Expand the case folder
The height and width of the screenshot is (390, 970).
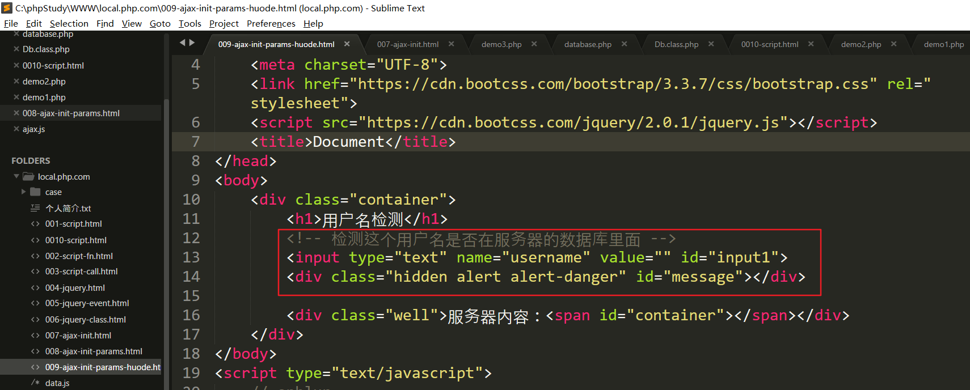pos(24,192)
